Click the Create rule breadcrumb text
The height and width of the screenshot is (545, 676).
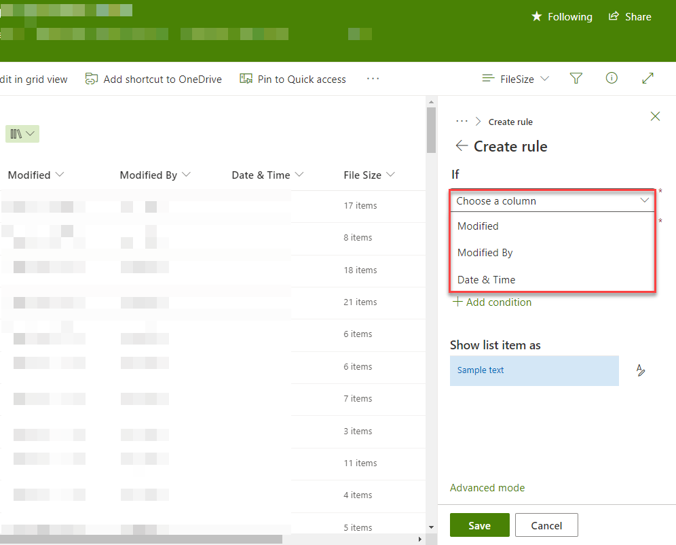(x=510, y=122)
